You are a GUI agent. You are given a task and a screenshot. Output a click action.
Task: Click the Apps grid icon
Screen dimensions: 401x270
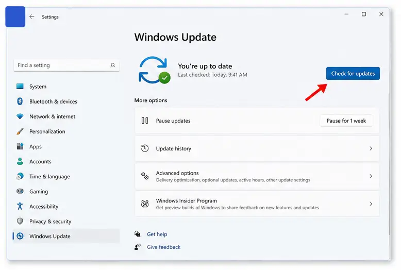pos(20,146)
